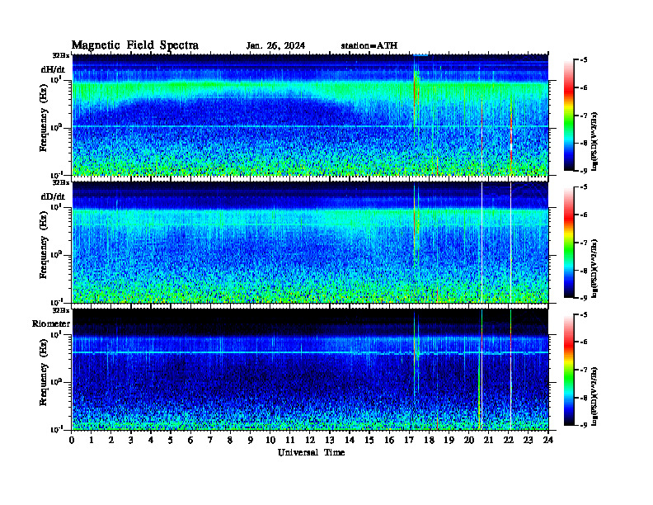Click the "station=ATH" label
The width and height of the screenshot is (653, 505).
click(369, 45)
